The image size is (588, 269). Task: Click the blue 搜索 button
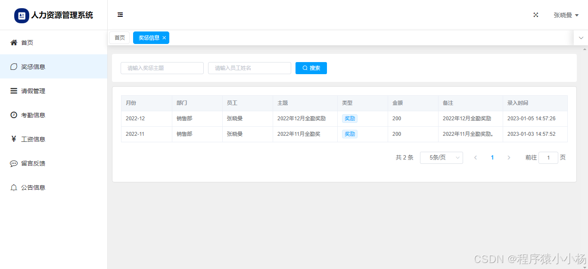point(311,68)
